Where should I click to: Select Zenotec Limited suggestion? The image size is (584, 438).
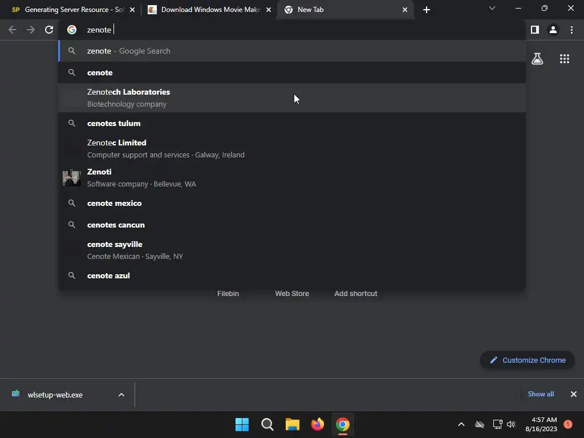pos(292,149)
